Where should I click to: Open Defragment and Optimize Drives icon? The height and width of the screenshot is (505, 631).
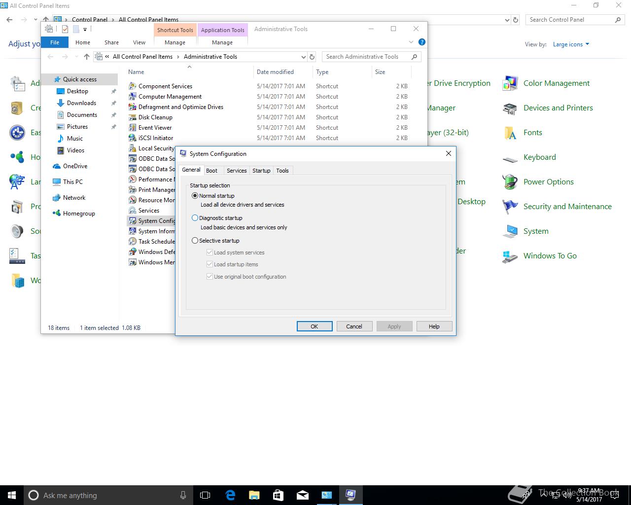(x=132, y=107)
